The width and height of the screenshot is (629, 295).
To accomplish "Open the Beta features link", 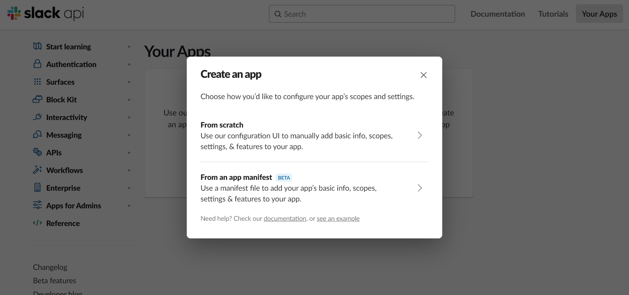I will coord(54,281).
